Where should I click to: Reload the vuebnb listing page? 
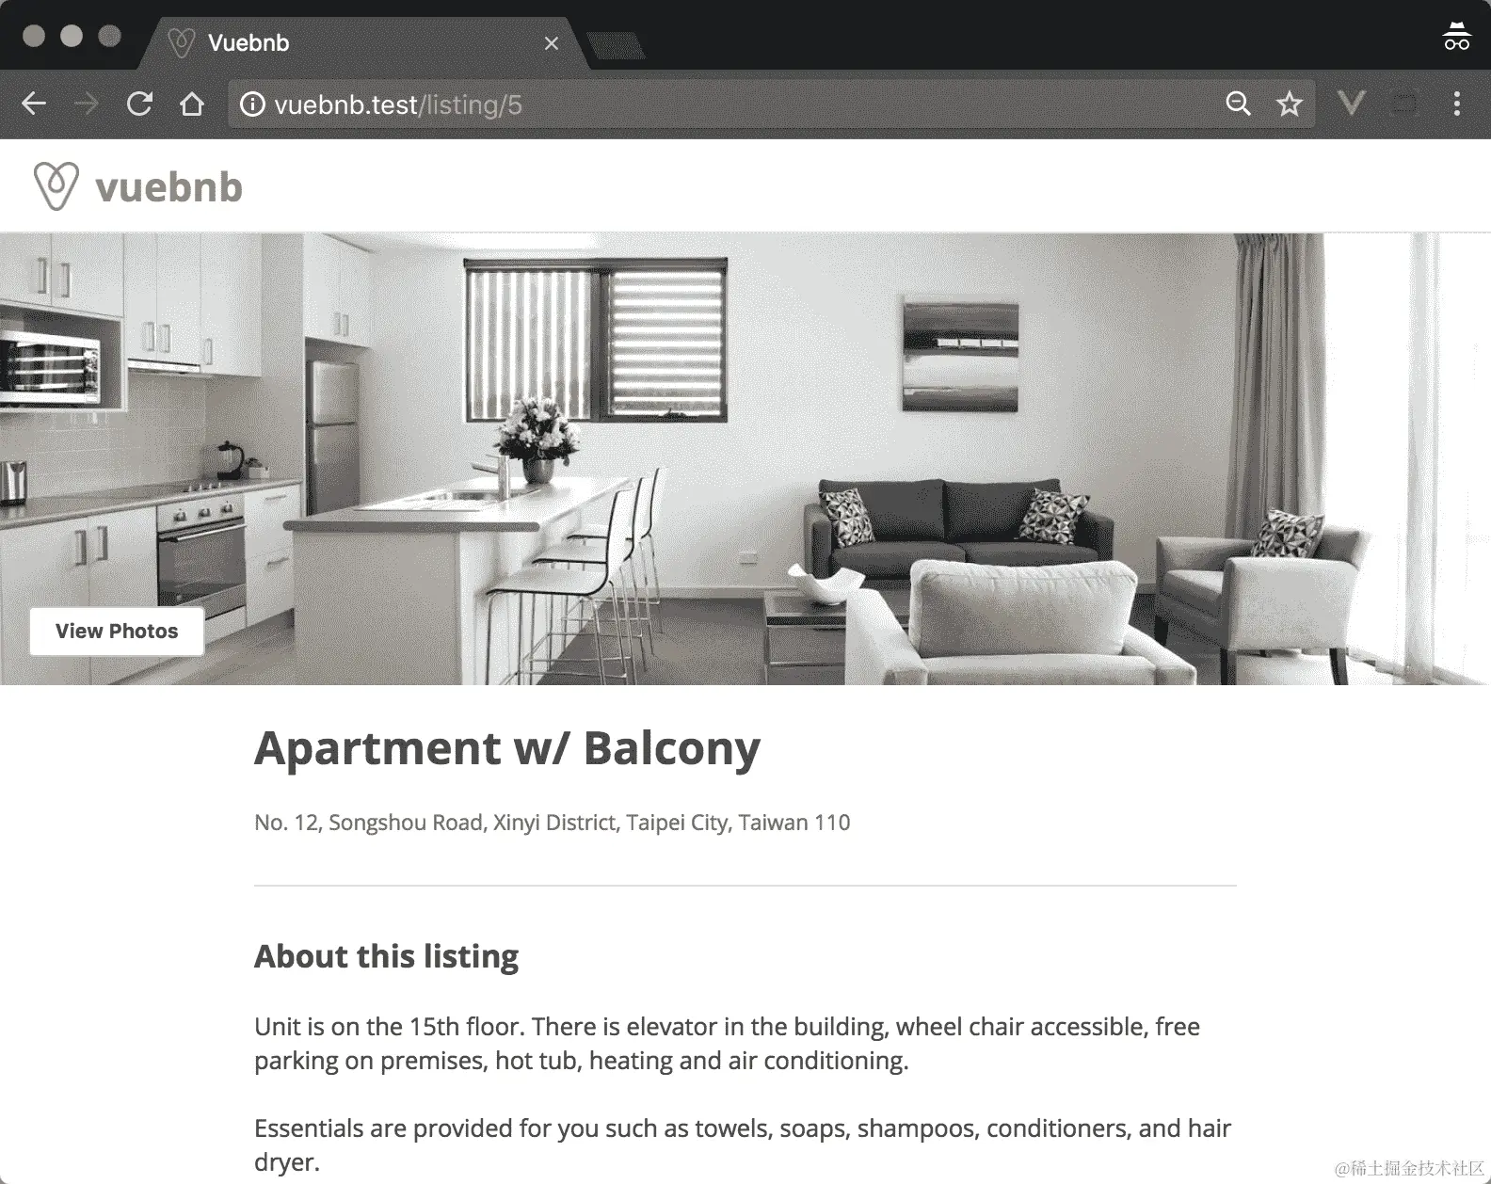(139, 104)
